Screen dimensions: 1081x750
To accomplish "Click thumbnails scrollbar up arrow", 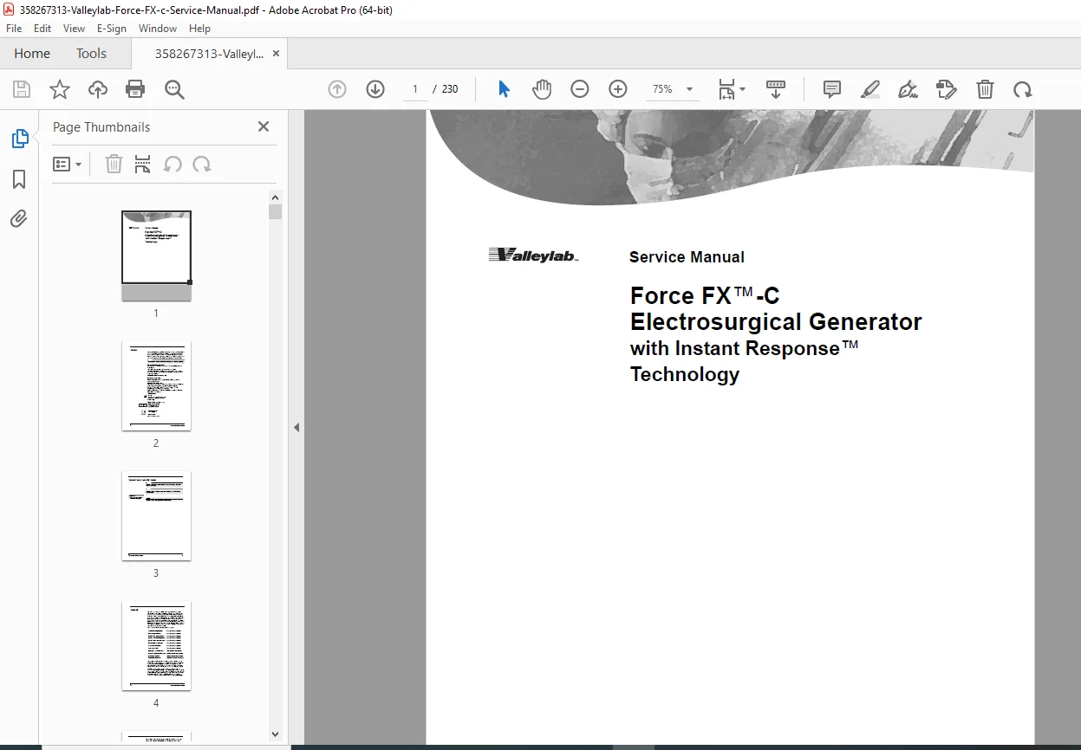I will click(276, 197).
